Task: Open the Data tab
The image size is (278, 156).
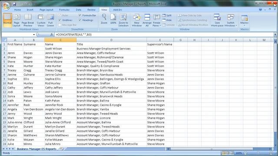Action: tap(79, 10)
